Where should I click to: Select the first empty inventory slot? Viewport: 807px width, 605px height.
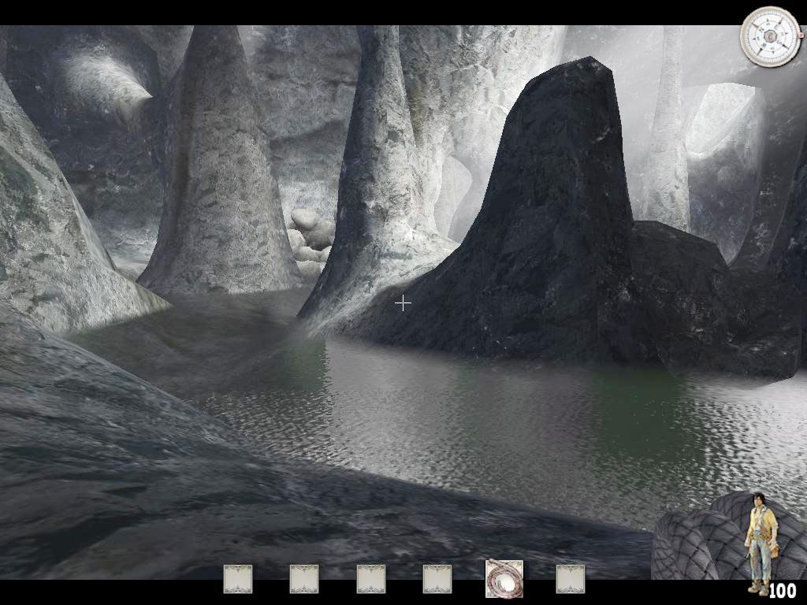pos(238,579)
